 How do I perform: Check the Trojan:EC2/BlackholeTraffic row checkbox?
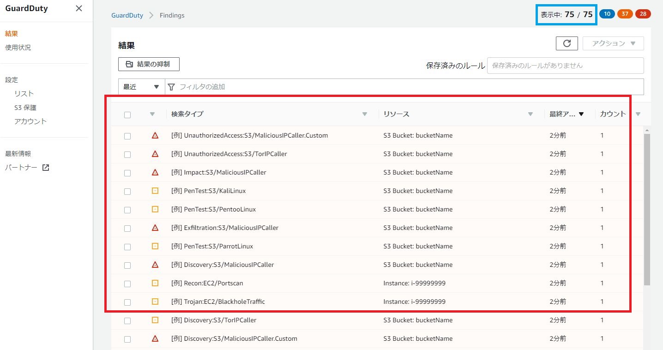point(127,302)
